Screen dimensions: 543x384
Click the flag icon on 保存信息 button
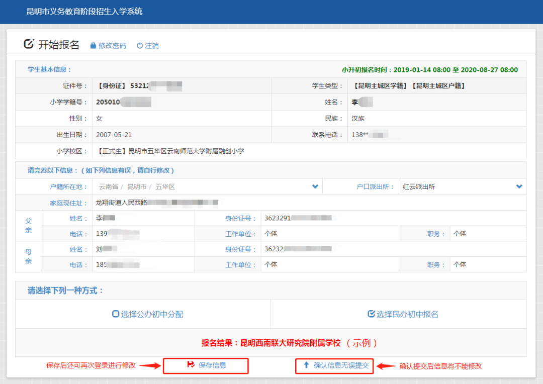pyautogui.click(x=191, y=364)
